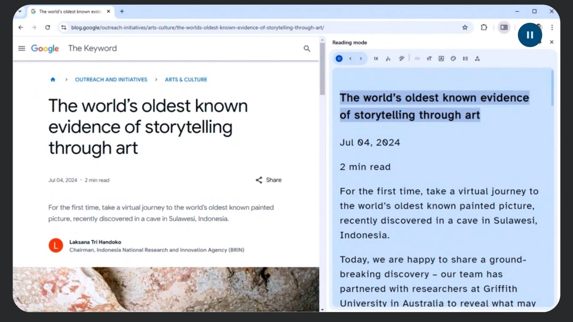
Task: Toggle read aloud highlighting
Action: [401, 58]
